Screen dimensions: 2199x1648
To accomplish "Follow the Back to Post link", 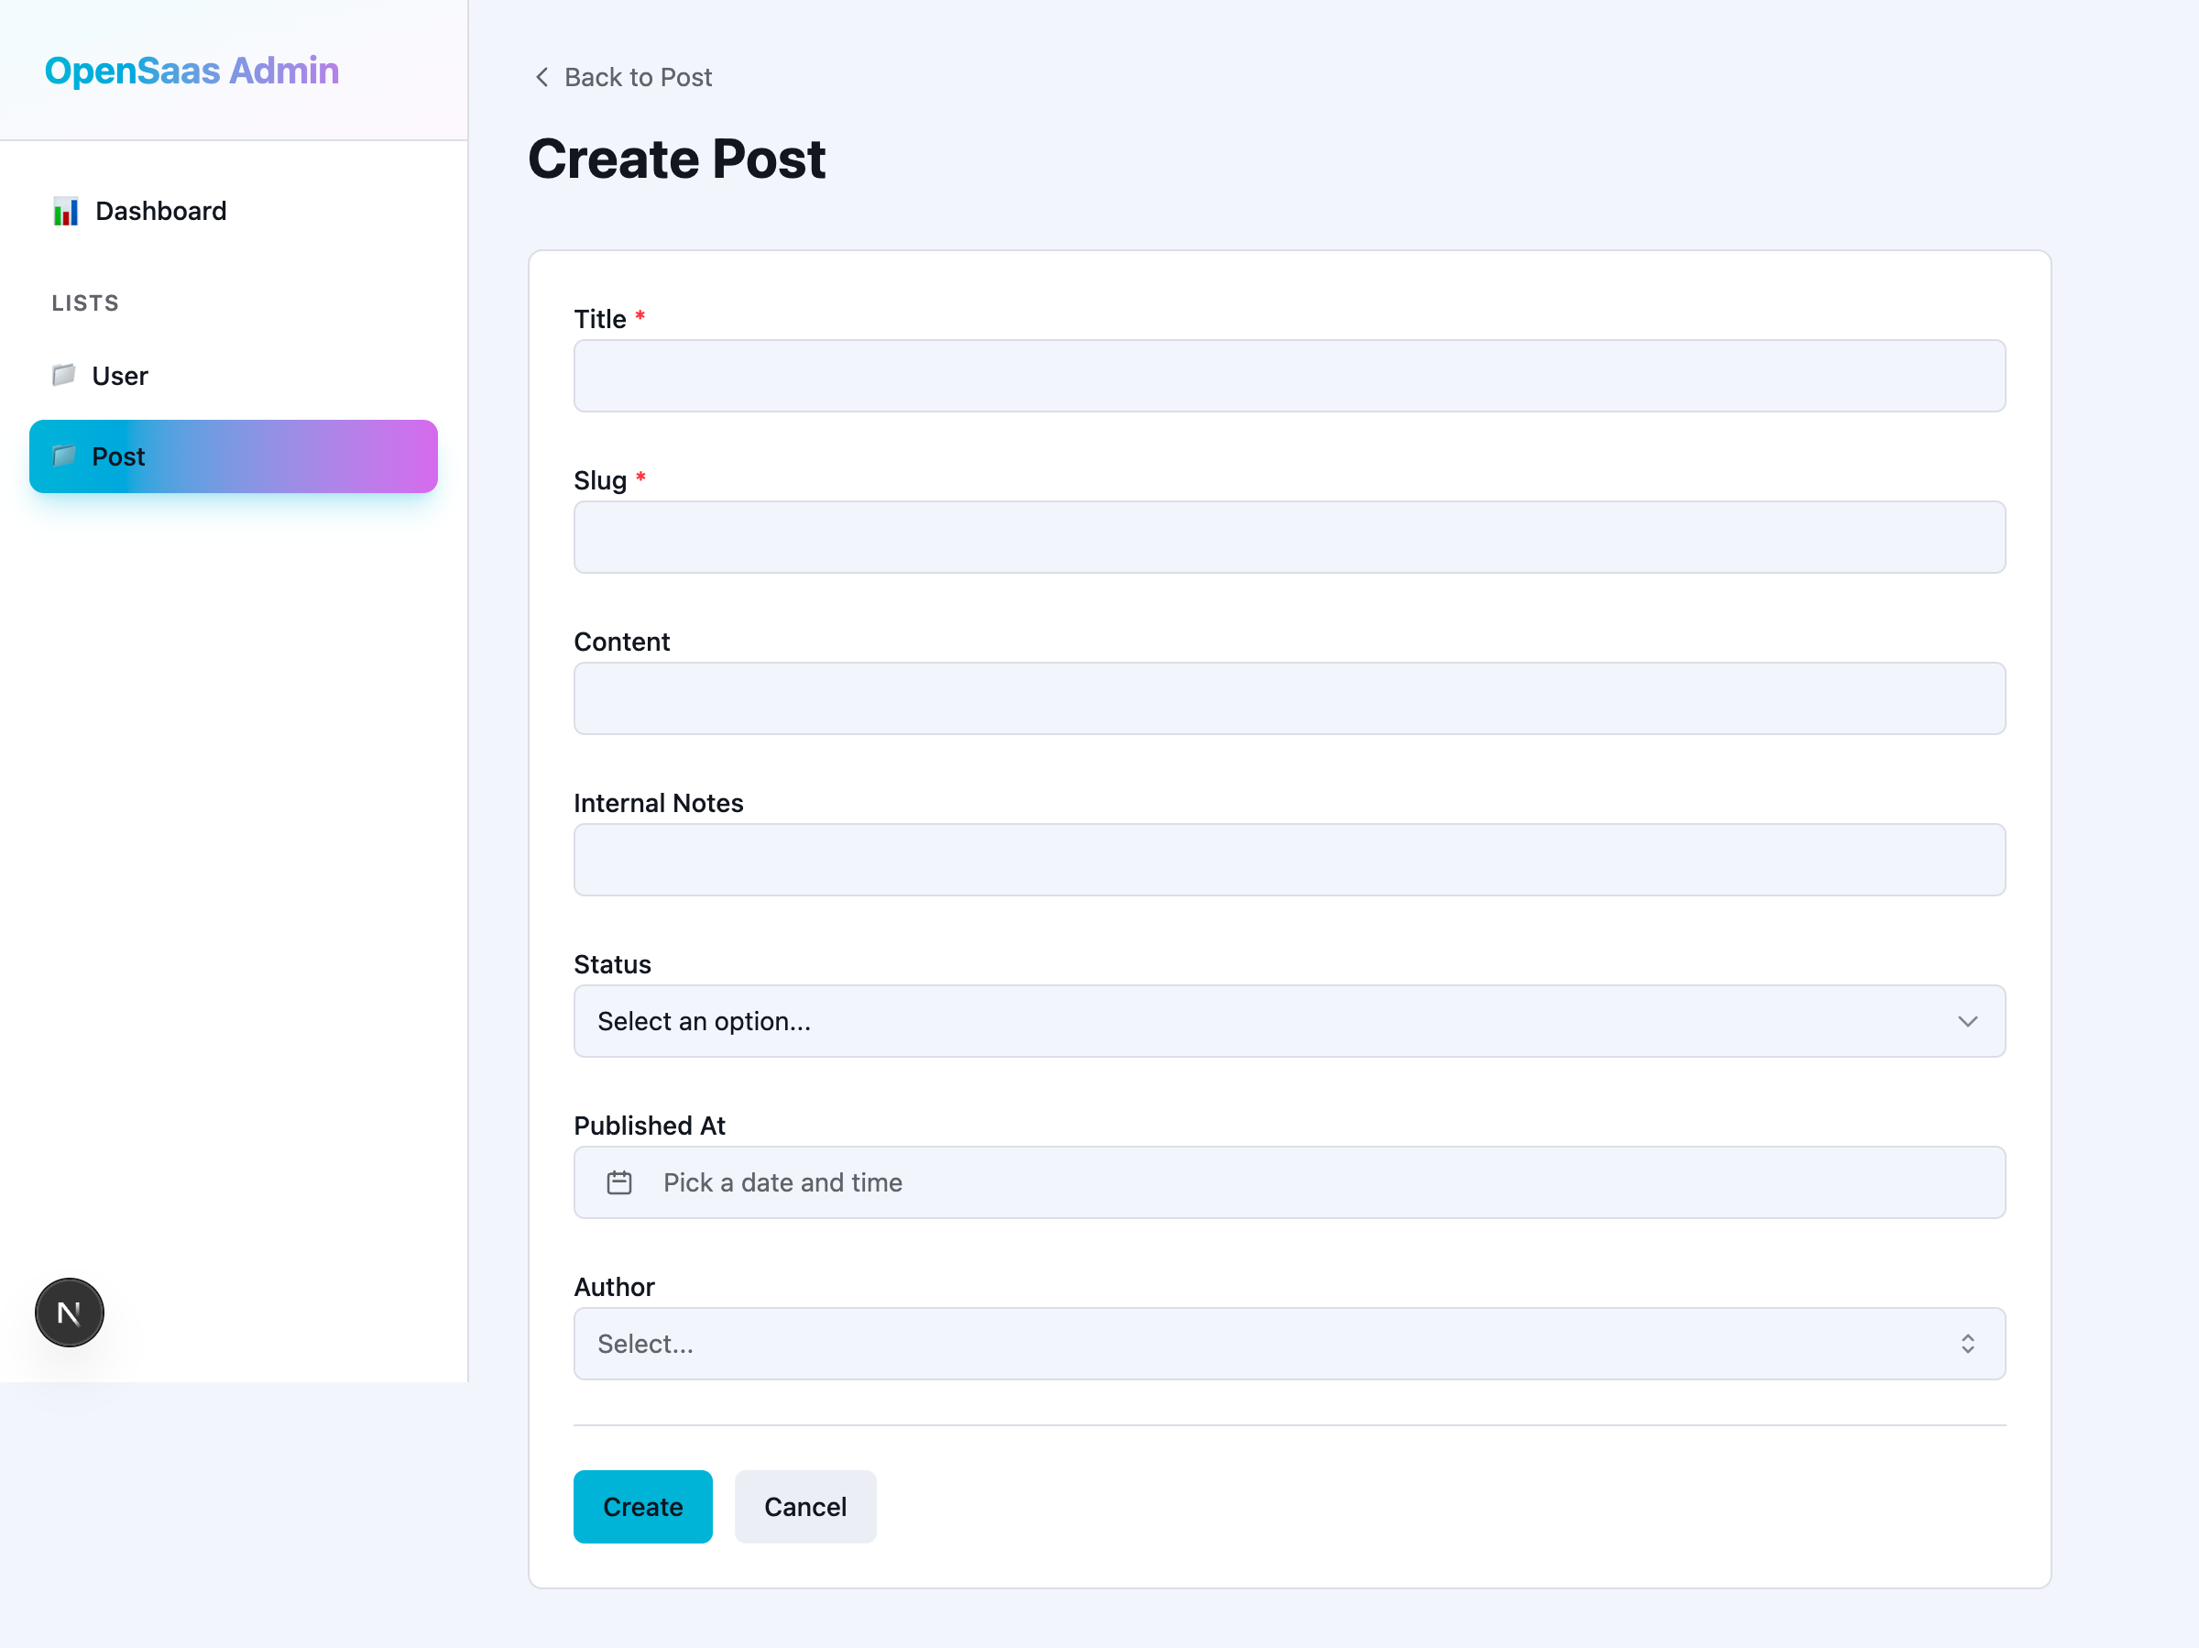I will pyautogui.click(x=639, y=77).
